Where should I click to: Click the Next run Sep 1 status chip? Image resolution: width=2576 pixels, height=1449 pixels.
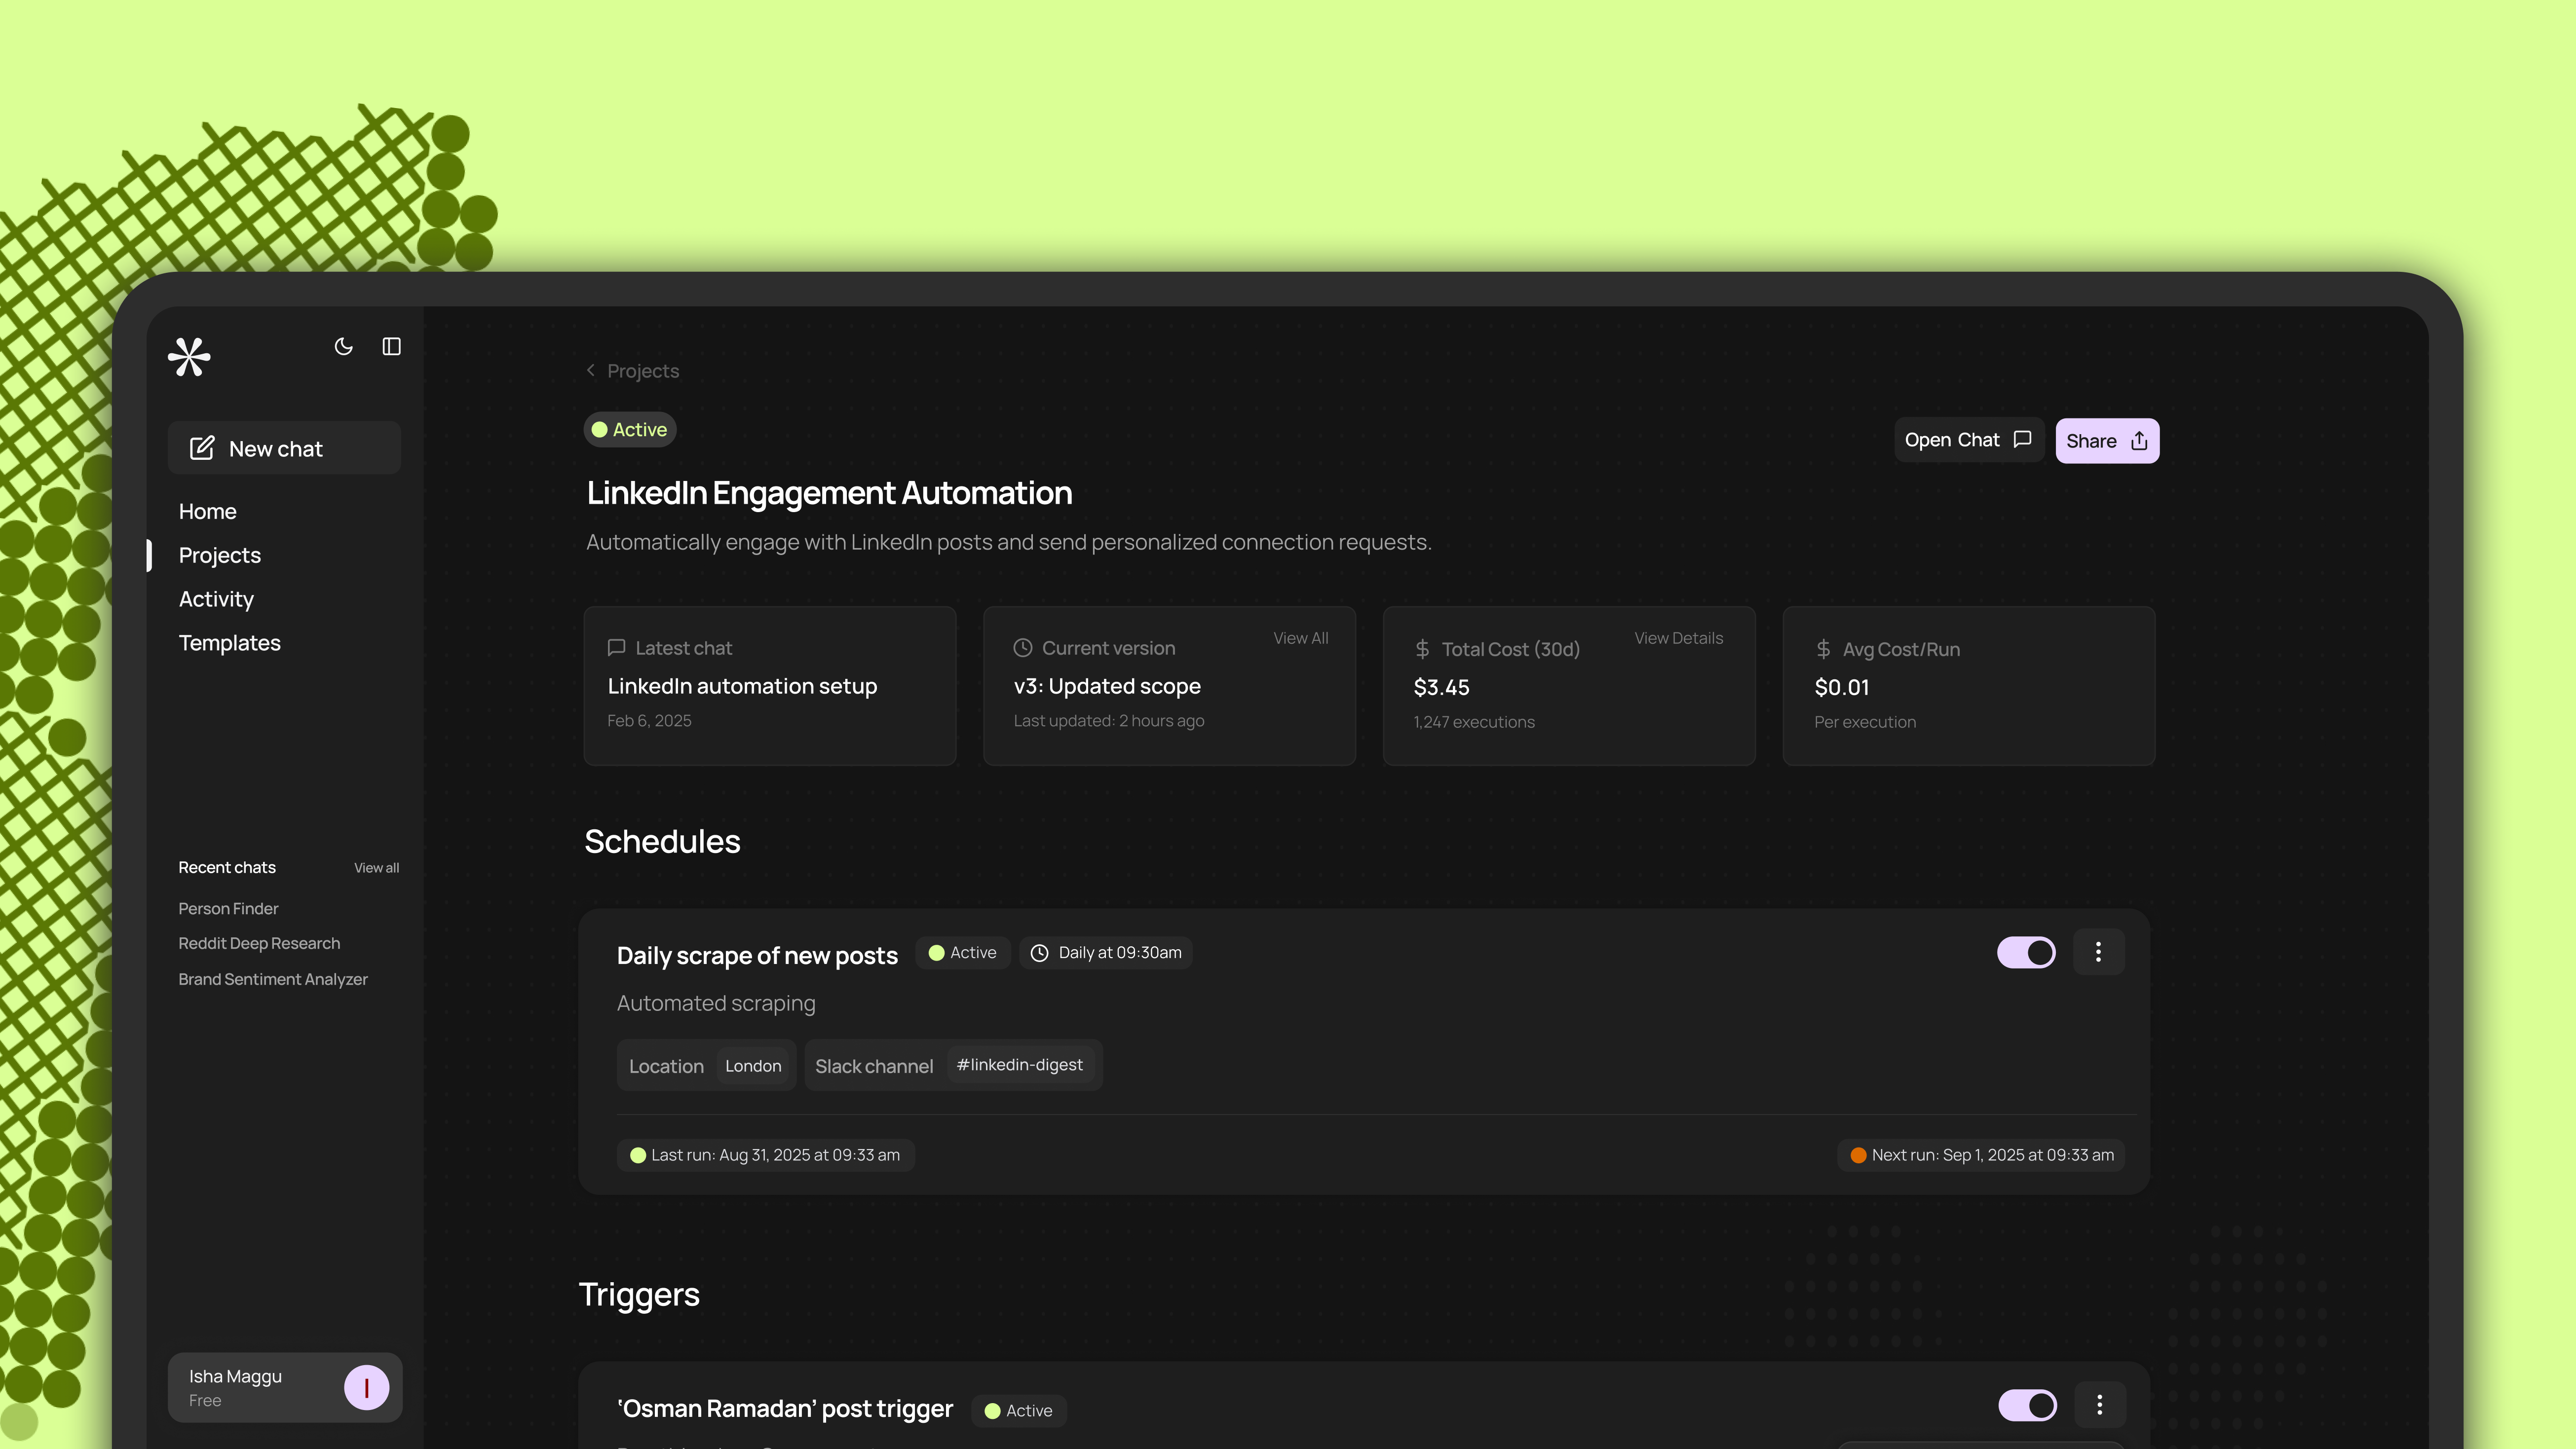(1981, 1155)
